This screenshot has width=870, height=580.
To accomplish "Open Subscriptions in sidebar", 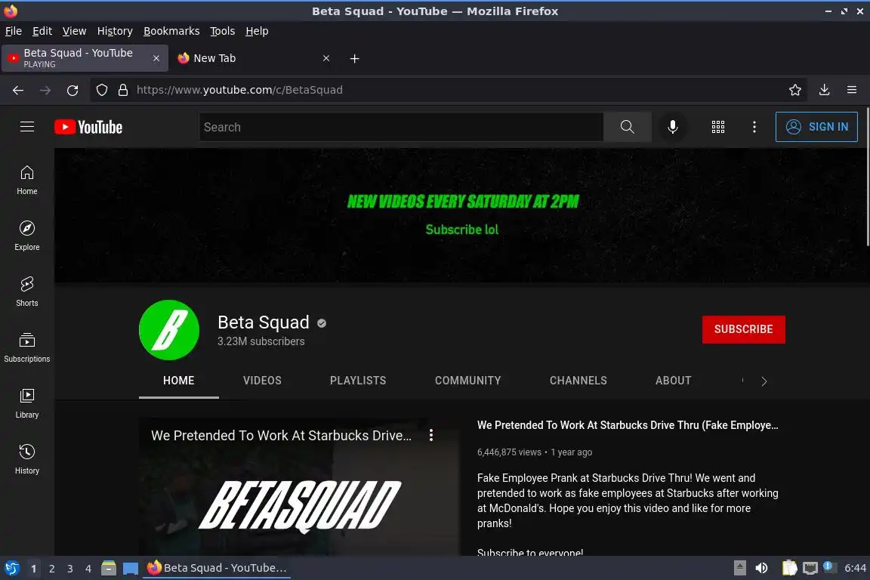I will pyautogui.click(x=26, y=348).
